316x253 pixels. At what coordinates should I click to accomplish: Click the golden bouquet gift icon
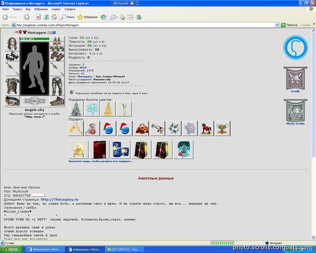108,109
